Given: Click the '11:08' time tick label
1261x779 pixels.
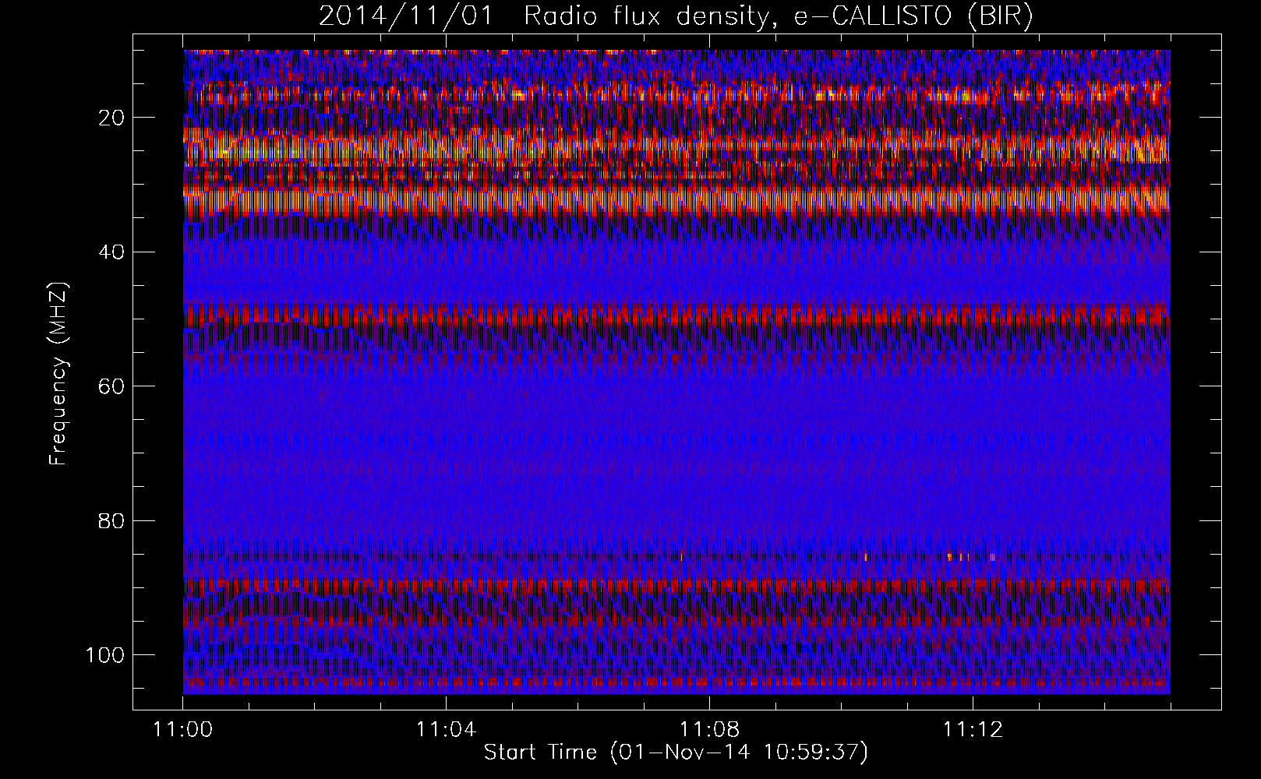Looking at the screenshot, I should (709, 730).
